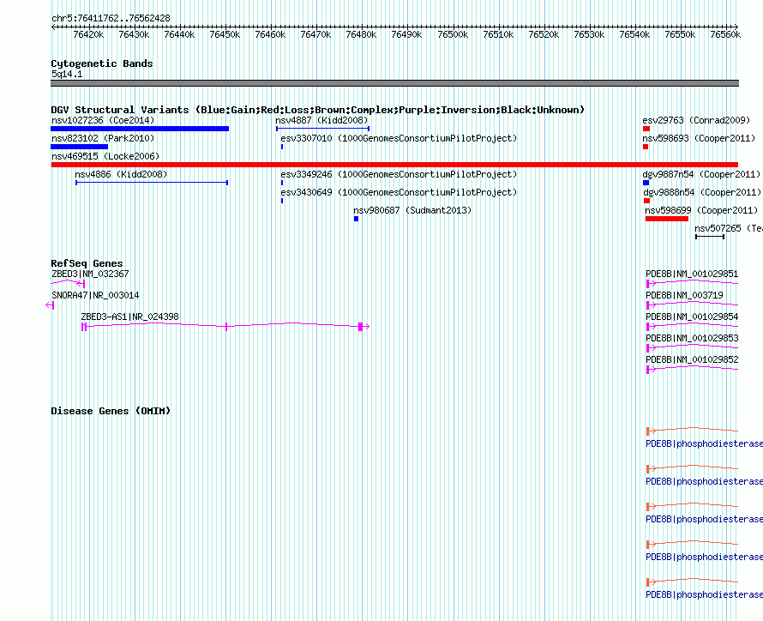The width and height of the screenshot is (763, 621).
Task: Click the PDE8B NM_001029853 exon glyph
Action: [648, 348]
